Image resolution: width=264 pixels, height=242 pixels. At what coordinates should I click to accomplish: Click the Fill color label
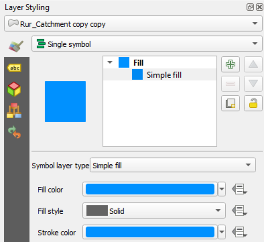tap(50, 190)
